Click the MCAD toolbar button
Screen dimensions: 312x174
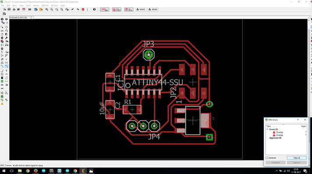pos(153,9)
